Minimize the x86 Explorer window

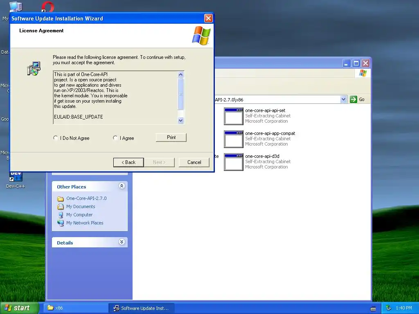[x=346, y=63]
